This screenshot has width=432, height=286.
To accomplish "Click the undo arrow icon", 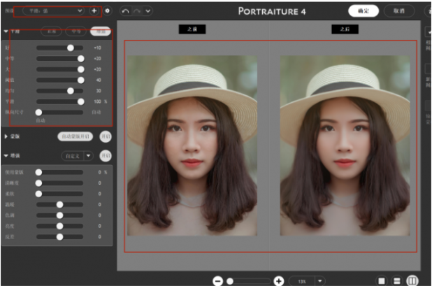I will pos(125,11).
